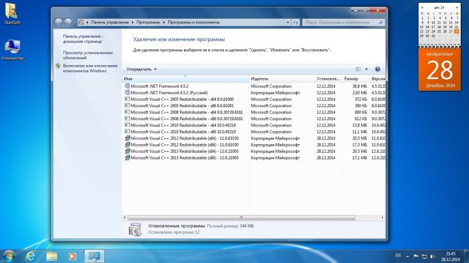Click the 38,8 МБ size cell
This screenshot has width=469, height=263.
tap(359, 86)
